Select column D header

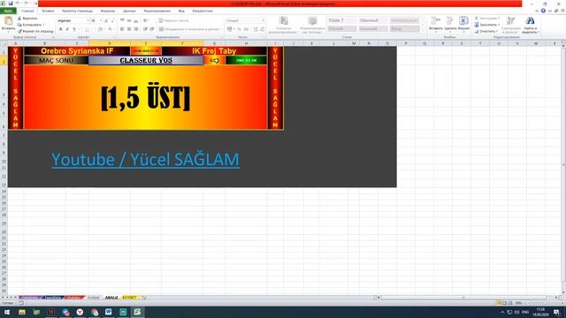[110, 43]
